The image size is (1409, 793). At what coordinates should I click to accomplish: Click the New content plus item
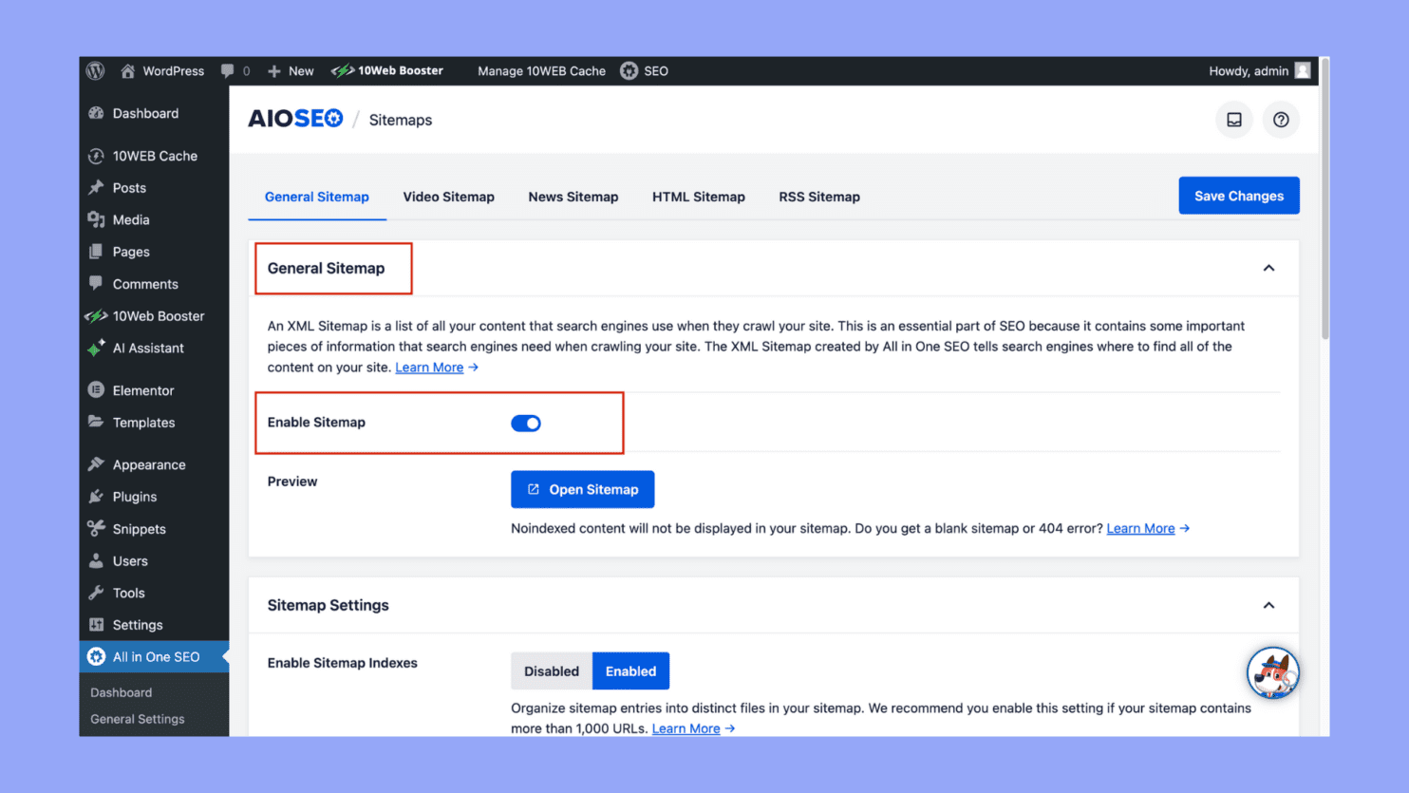tap(291, 71)
